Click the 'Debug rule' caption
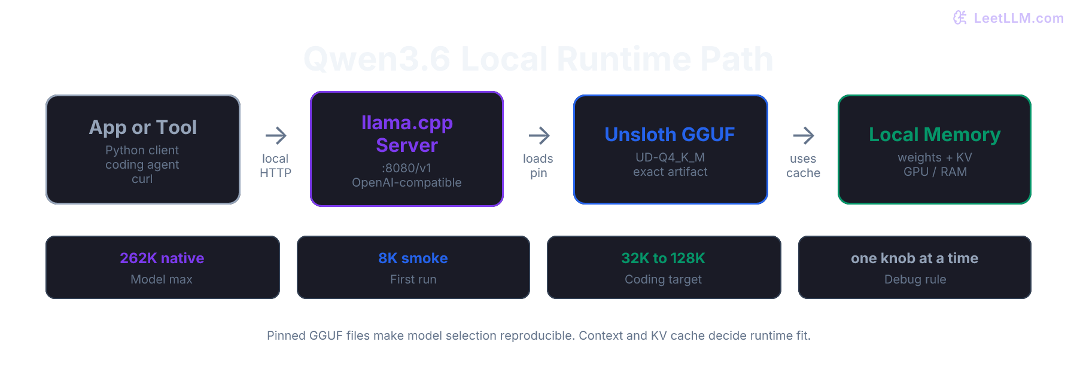 tap(915, 279)
